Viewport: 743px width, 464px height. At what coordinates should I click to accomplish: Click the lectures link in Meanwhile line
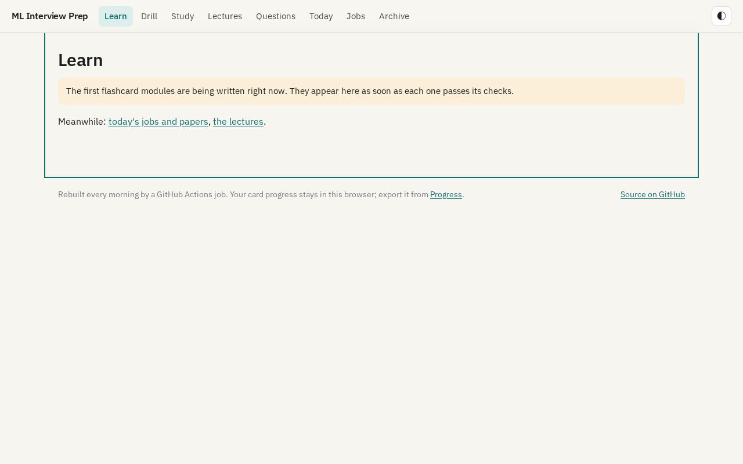click(x=238, y=122)
